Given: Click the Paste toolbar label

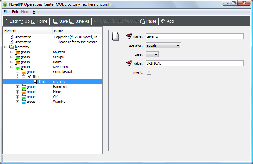Looking at the screenshot, I should pos(151,21).
